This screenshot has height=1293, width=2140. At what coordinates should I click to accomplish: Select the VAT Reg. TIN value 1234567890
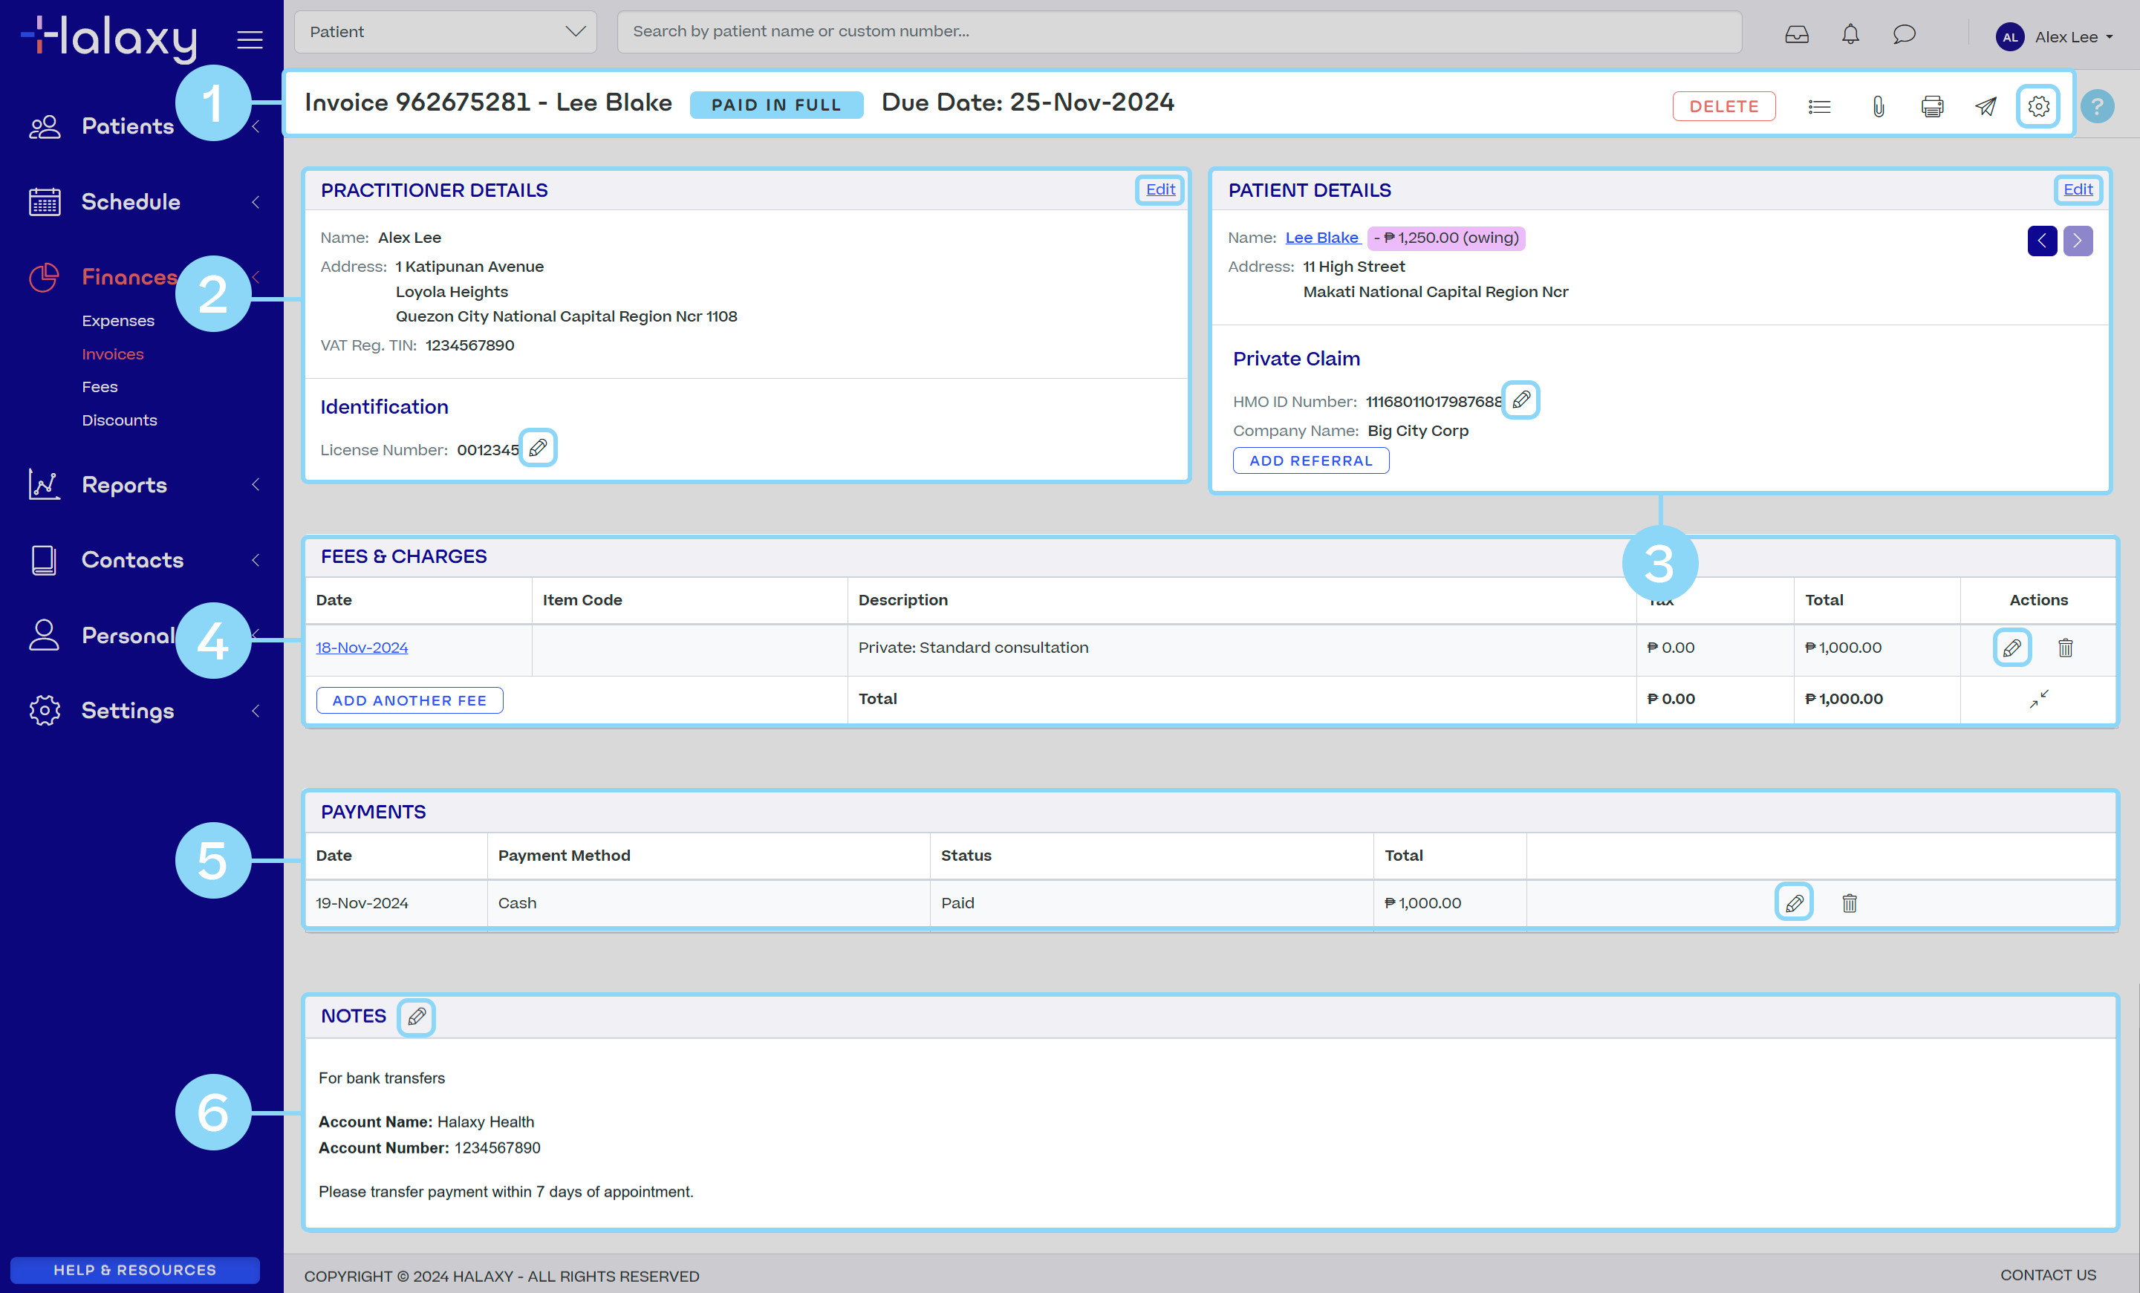[x=469, y=345]
